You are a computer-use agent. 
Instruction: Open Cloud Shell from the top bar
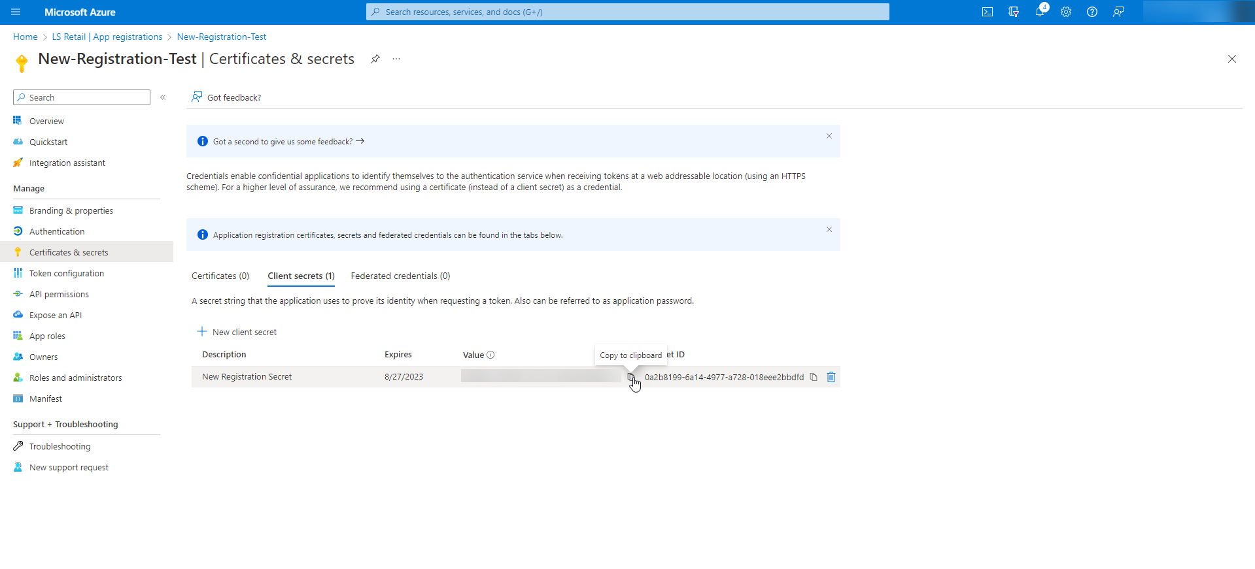coord(987,12)
